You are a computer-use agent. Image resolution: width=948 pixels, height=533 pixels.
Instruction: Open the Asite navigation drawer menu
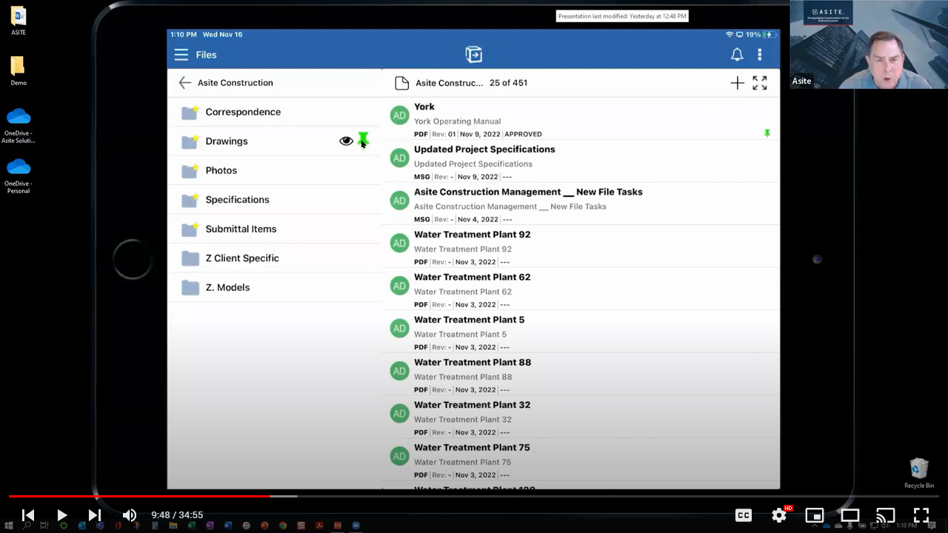coord(181,54)
